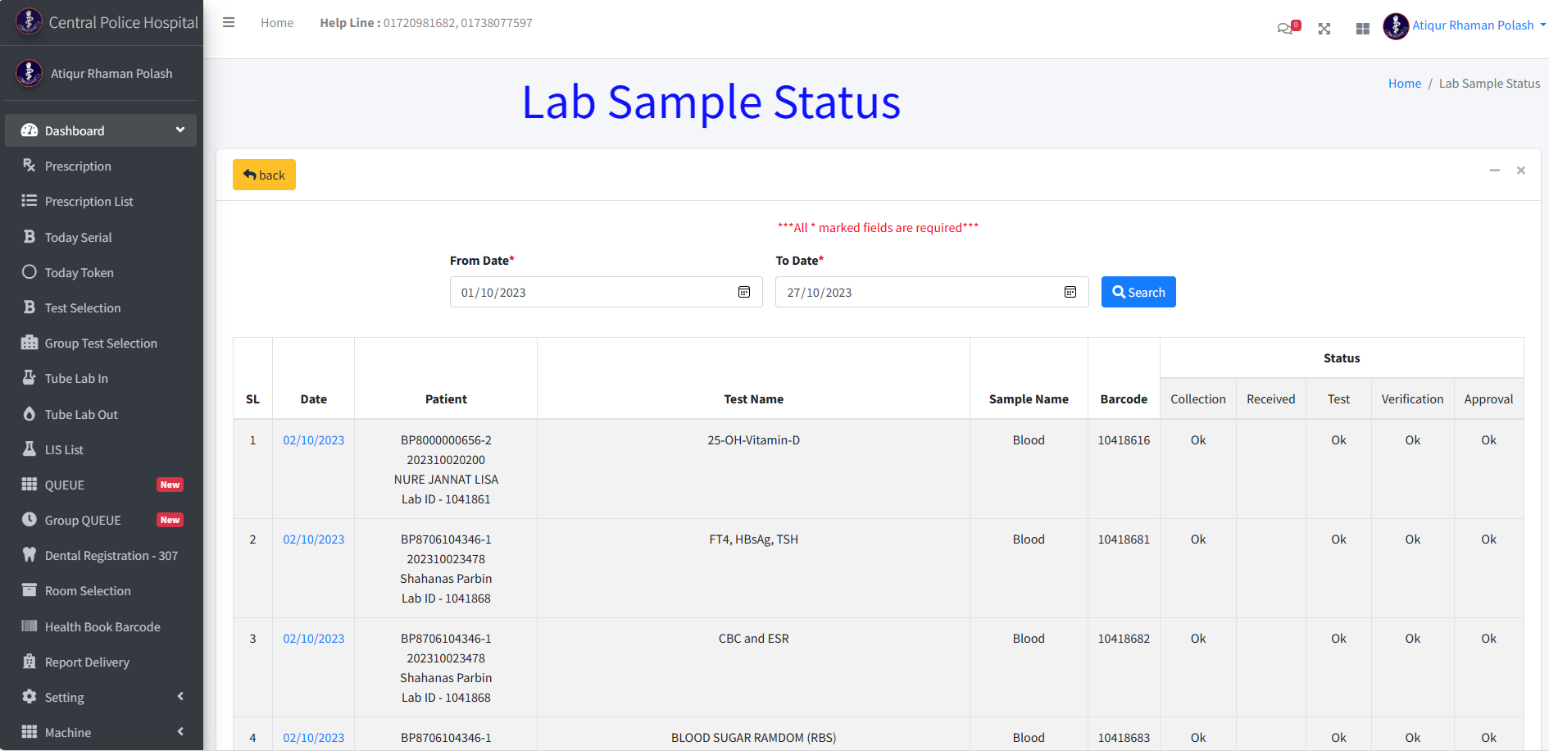This screenshot has width=1549, height=751.
Task: Open date link for FT4, HBsAg, TSH row
Action: point(314,539)
